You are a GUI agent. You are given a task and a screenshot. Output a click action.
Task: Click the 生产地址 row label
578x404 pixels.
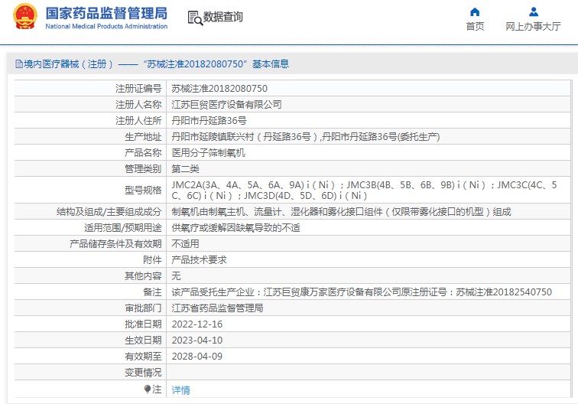click(143, 137)
